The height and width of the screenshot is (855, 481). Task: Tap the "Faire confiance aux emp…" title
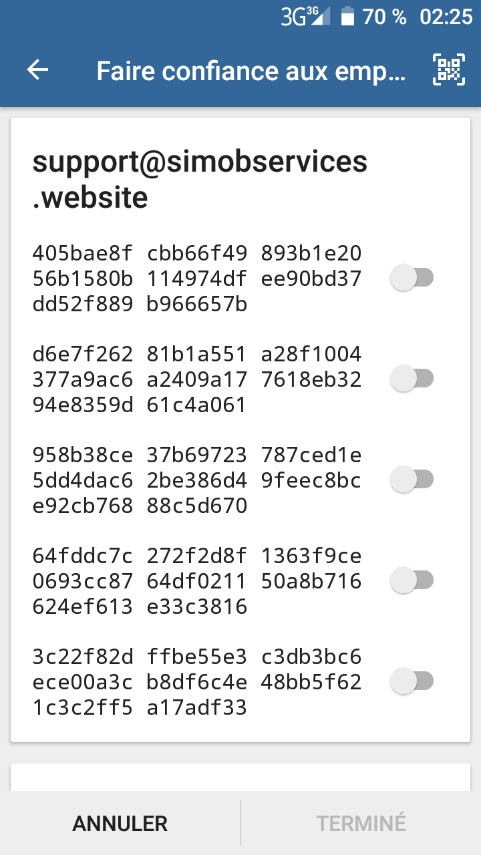point(251,71)
